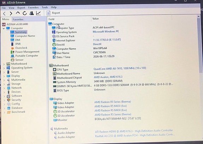This screenshot has width=203, height=144.
Task: Open the QuadCore AMD A8-7410 CPU link
Action: click(x=120, y=68)
